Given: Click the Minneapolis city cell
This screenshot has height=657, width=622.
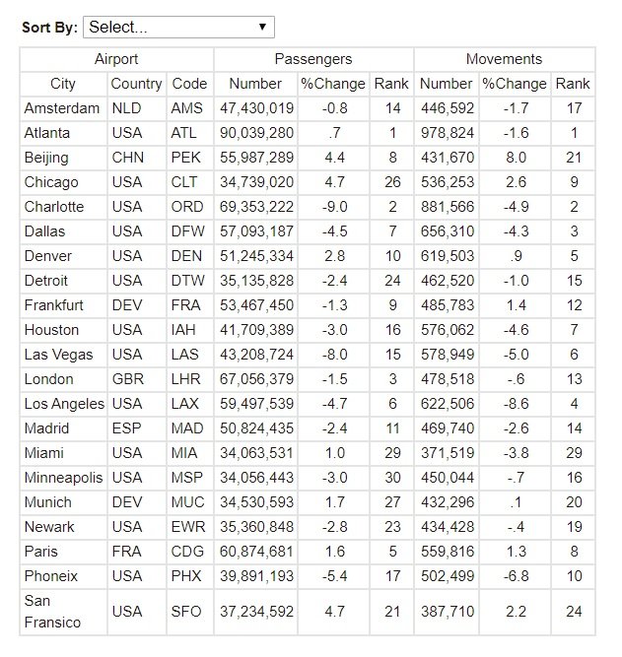Looking at the screenshot, I should click(64, 478).
